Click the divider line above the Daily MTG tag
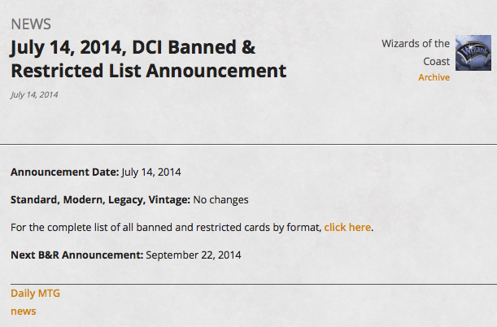The width and height of the screenshot is (497, 327). (254, 284)
